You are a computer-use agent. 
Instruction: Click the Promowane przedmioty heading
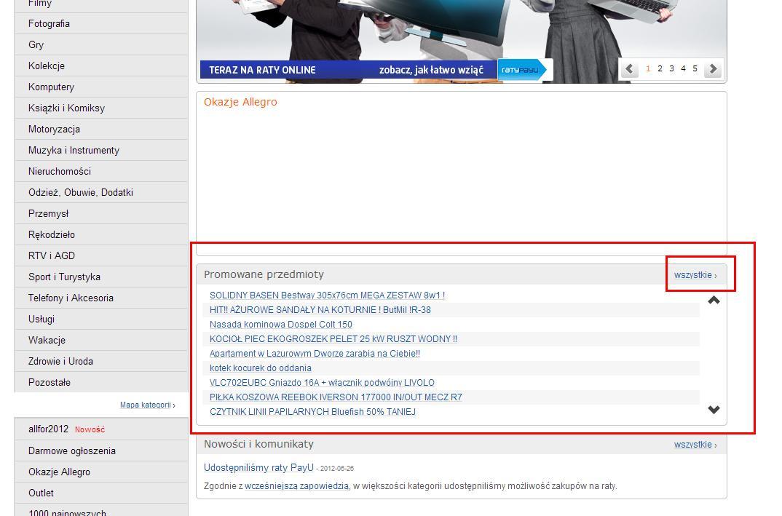tap(264, 274)
